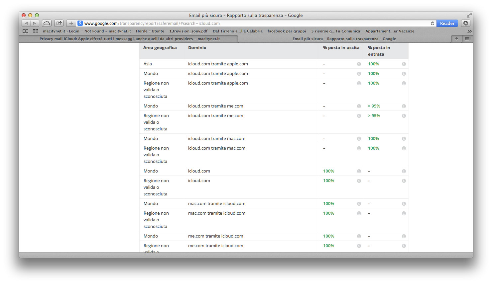Open the Reading List book icon
492x284 pixels.
coord(26,31)
